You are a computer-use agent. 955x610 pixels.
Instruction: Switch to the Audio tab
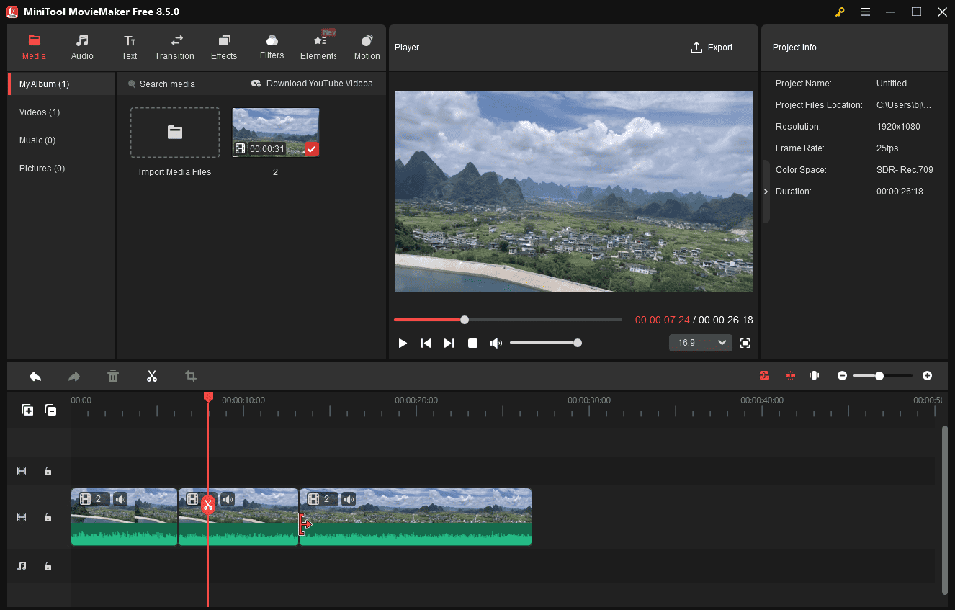coord(81,47)
